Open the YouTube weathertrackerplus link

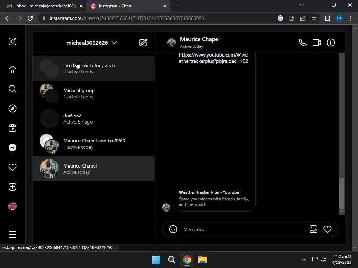213,58
